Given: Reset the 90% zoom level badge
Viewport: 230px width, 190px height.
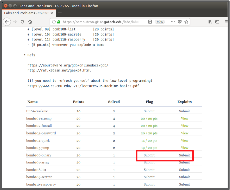Looking at the screenshot, I should coord(160,22).
